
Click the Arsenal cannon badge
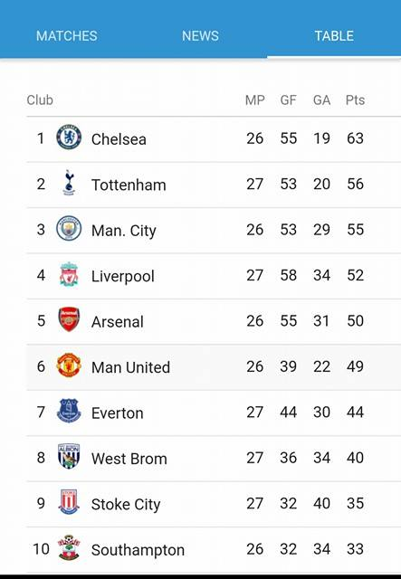69,319
